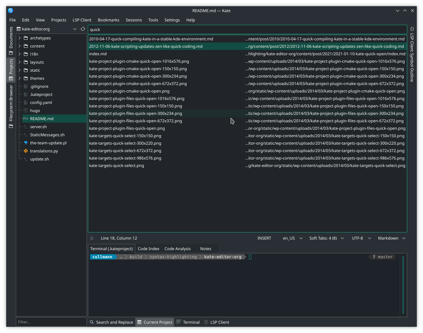Click the master git branch indicator
Viewport: 423px width, 333px height.
click(382, 257)
